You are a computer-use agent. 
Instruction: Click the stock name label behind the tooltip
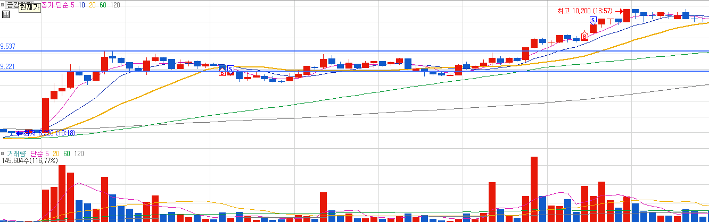click(x=12, y=4)
